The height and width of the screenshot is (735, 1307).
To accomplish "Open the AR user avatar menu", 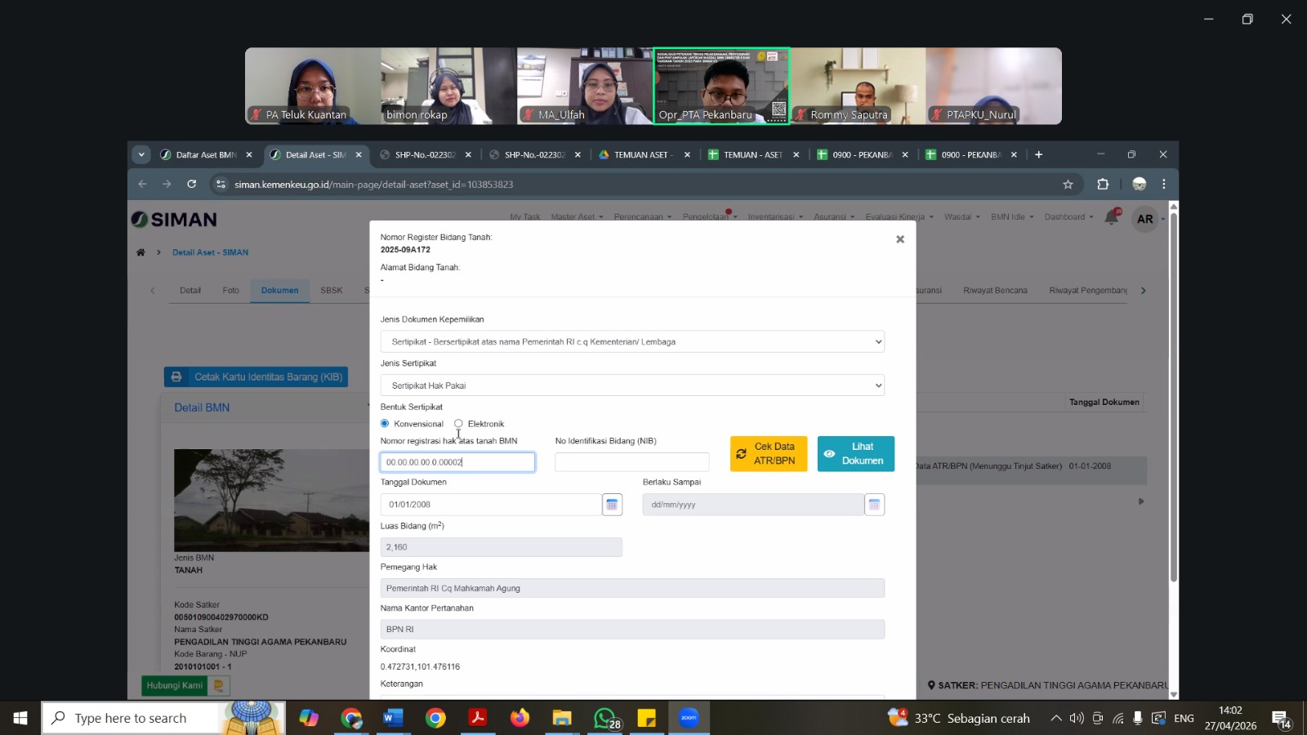I will click(1145, 219).
